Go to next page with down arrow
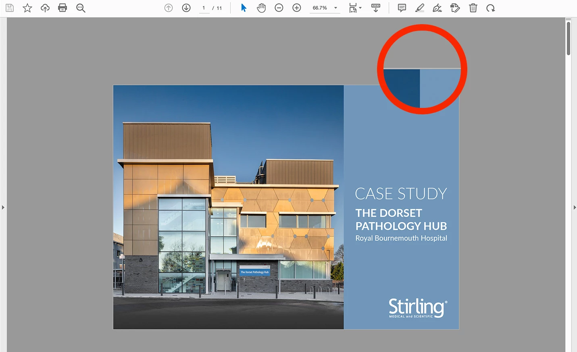This screenshot has width=577, height=352. 186,8
